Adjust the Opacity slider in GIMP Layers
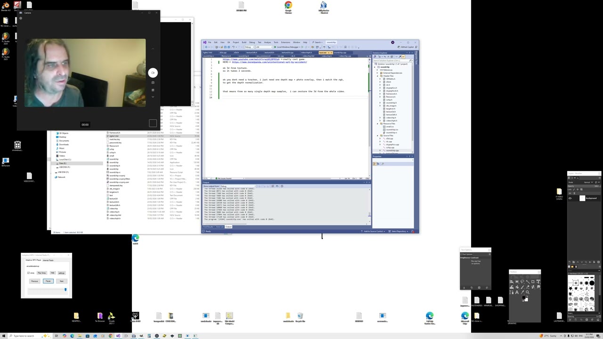 584,186
